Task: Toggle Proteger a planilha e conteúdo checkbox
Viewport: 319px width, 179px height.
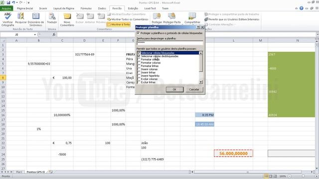Action: (x=139, y=33)
